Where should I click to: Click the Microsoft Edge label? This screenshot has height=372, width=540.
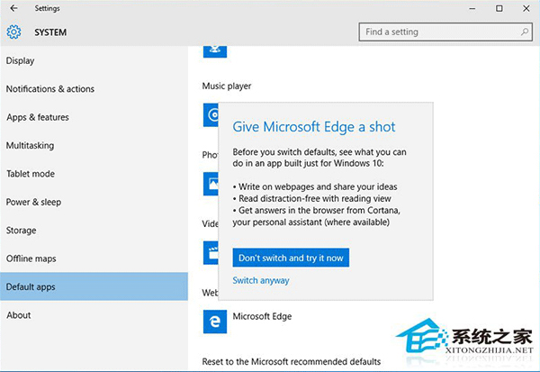pyautogui.click(x=262, y=316)
